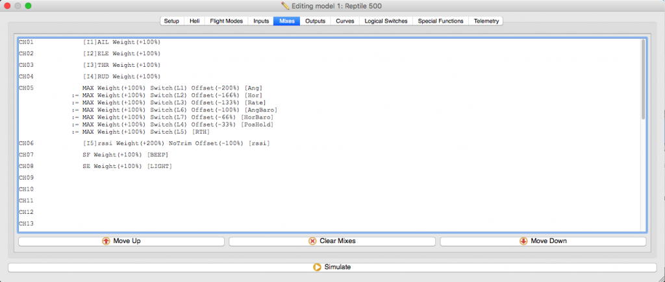The image size is (665, 282).
Task: Click the Move Up arrow icon
Action: pyautogui.click(x=107, y=241)
